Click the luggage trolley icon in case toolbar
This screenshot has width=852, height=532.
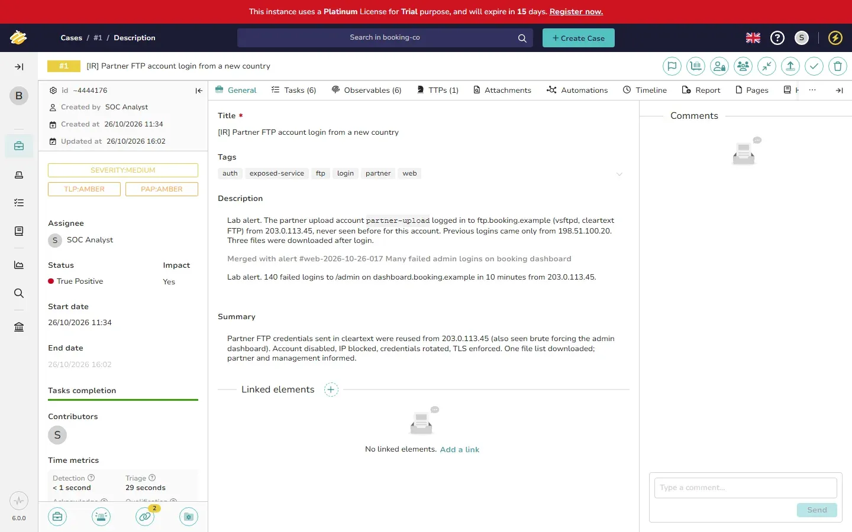(x=696, y=66)
